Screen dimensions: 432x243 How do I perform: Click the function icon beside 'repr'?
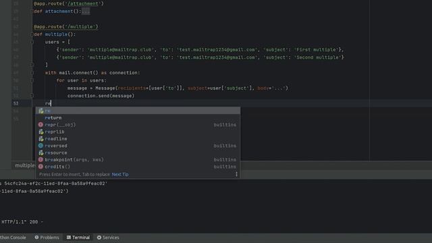tap(40, 125)
